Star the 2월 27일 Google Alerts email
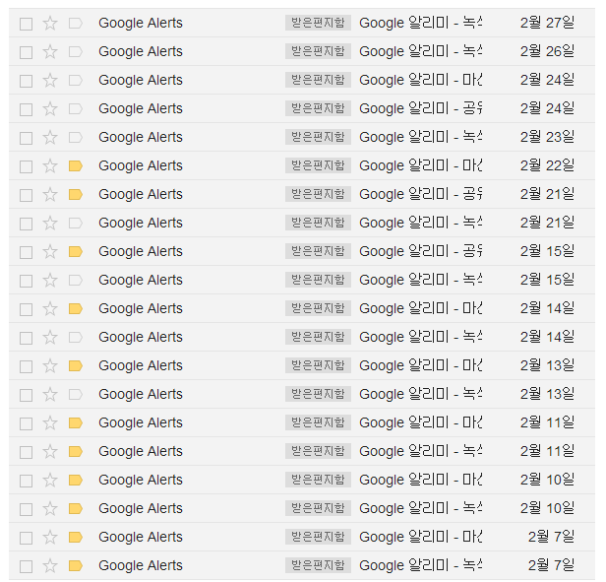The height and width of the screenshot is (582, 606). click(50, 24)
